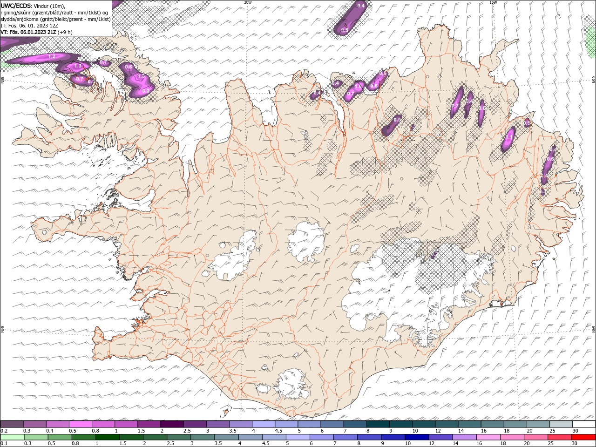Click the 20W longitude label
The image size is (596, 447).
tap(248, 2)
